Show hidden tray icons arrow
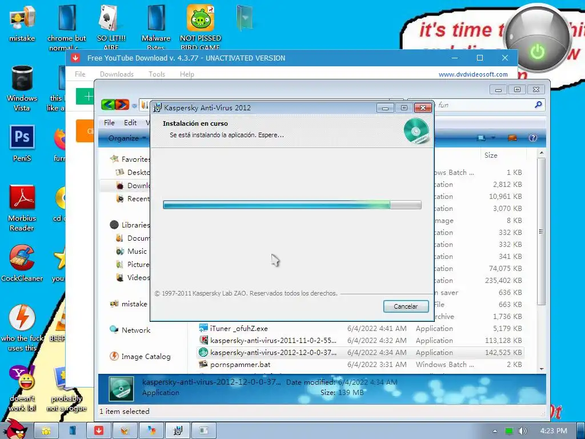Viewport: 585px width, 439px height. coord(495,431)
